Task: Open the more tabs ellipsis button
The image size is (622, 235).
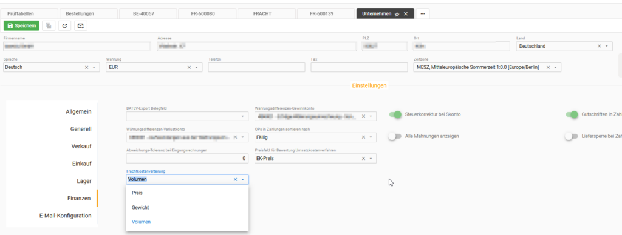Action: (x=423, y=13)
